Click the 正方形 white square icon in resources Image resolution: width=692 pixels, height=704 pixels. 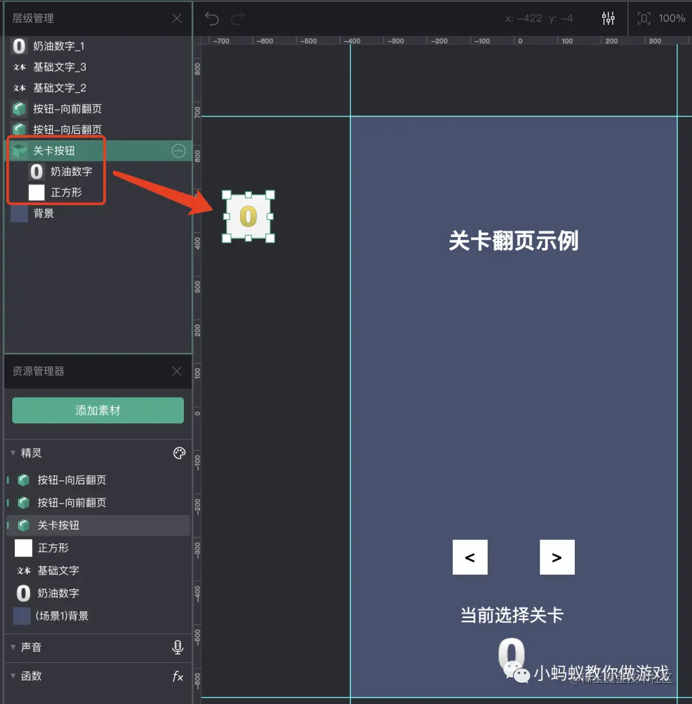(x=23, y=548)
